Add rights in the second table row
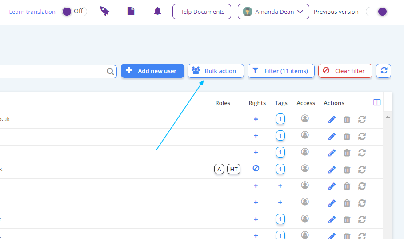This screenshot has height=239, width=404. pos(256,135)
